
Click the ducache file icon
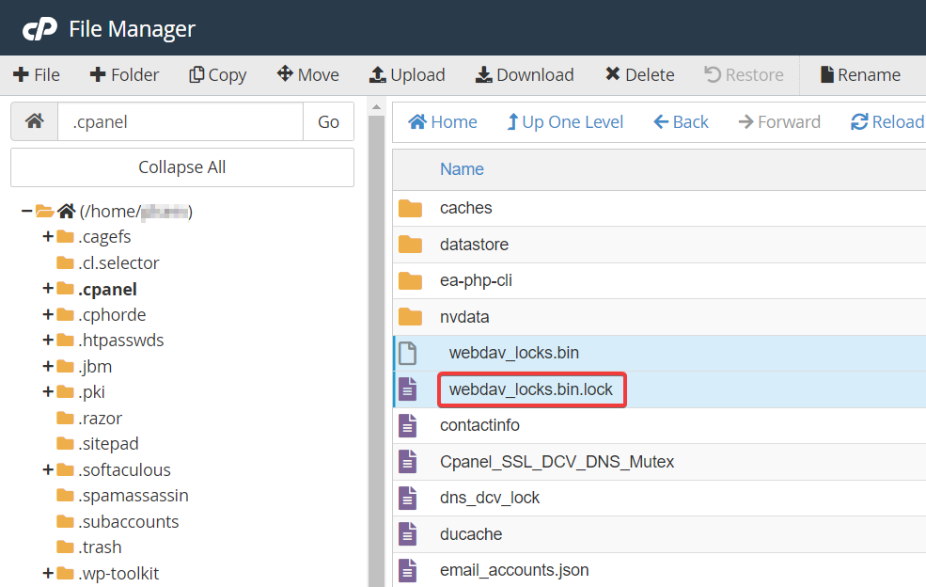407,534
